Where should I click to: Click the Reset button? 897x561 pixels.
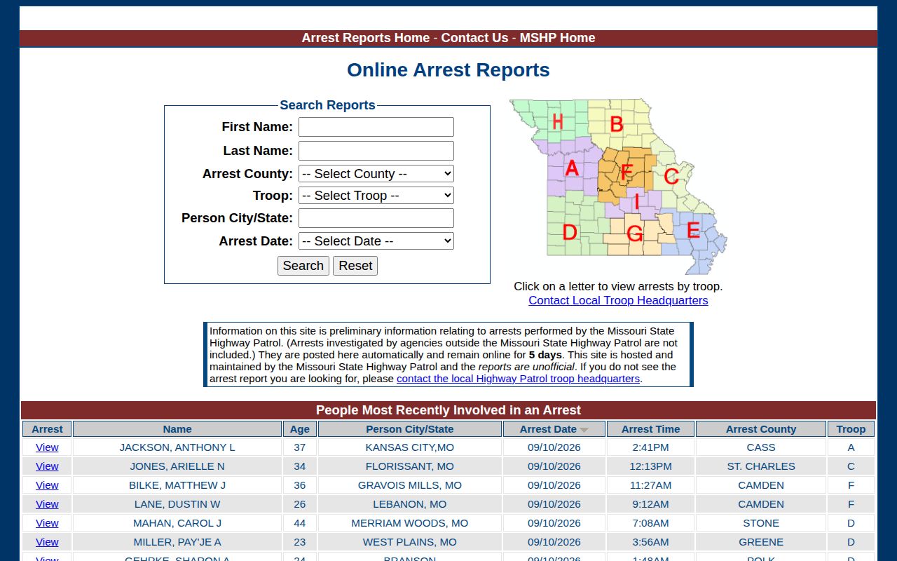(x=355, y=266)
